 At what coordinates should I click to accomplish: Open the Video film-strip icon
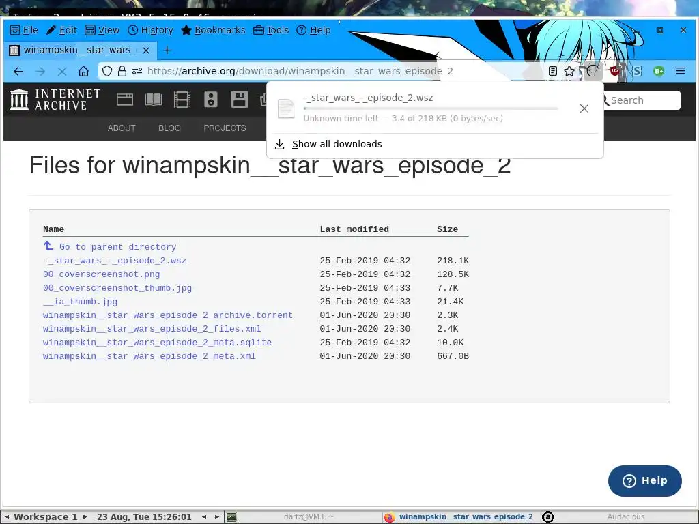182,100
